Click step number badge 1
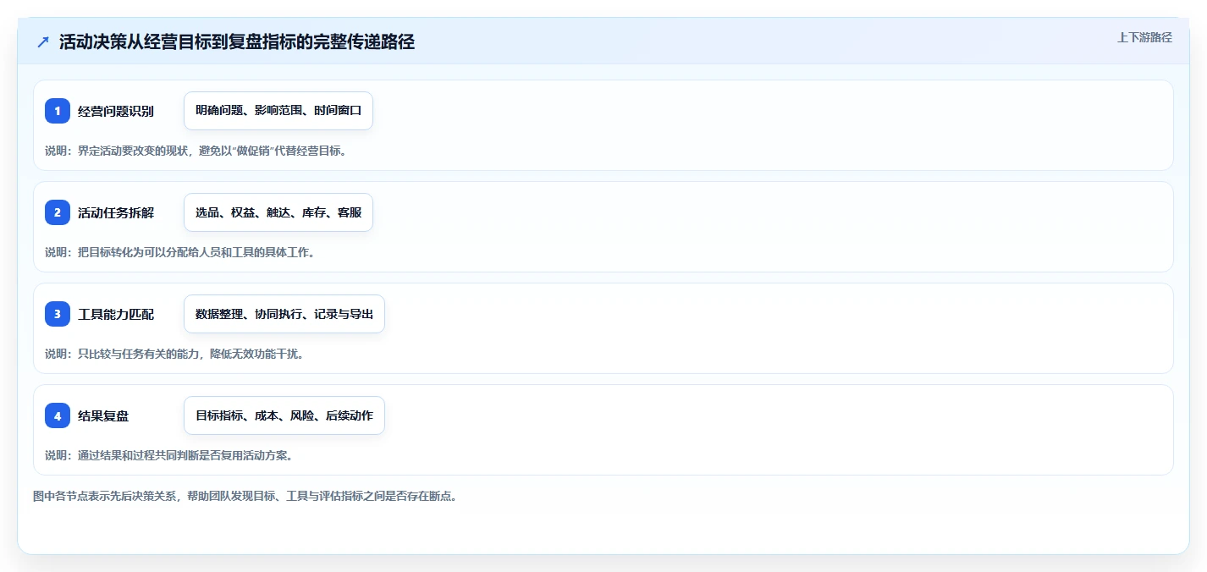This screenshot has height=572, width=1207. pos(58,111)
